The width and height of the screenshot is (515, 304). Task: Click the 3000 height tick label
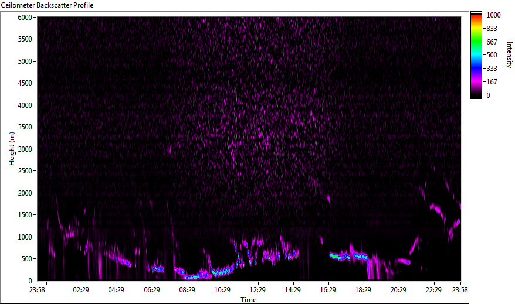(x=25, y=149)
